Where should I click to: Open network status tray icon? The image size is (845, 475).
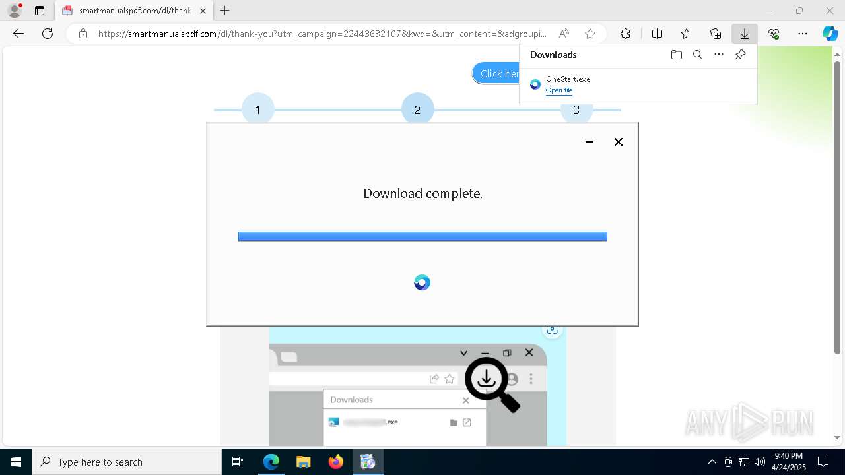(x=744, y=462)
